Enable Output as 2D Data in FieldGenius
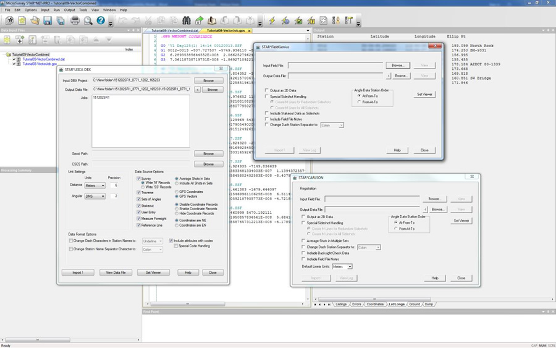The height and width of the screenshot is (348, 556). pos(267,90)
